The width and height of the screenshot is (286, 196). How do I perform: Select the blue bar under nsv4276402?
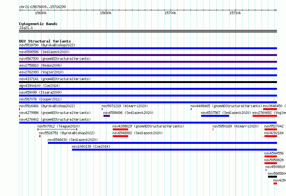click(148, 123)
